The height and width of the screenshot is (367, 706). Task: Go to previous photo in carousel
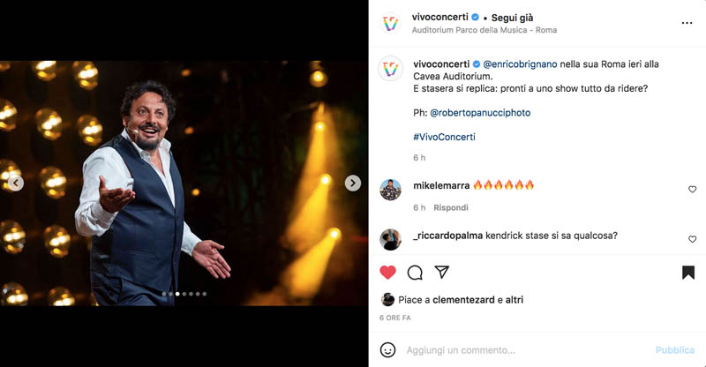[16, 183]
